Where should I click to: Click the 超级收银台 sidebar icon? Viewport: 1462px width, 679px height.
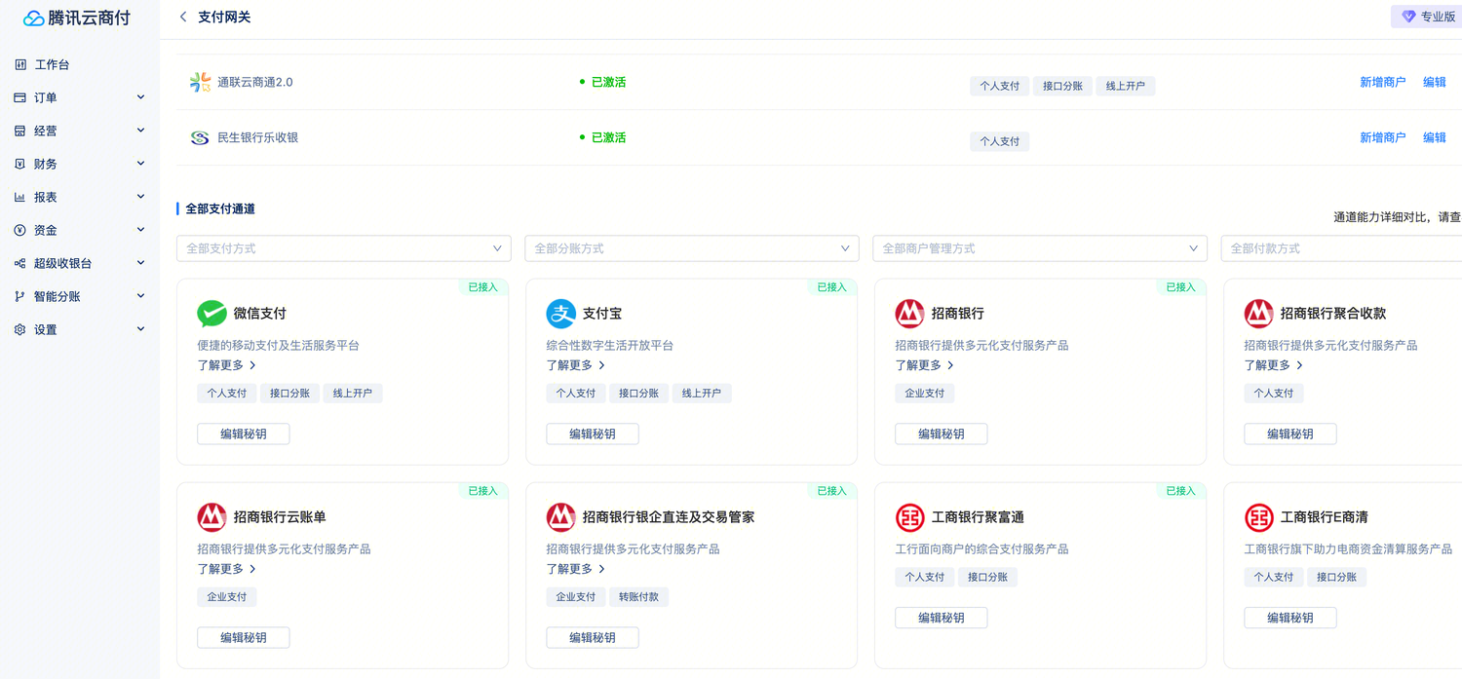[21, 262]
